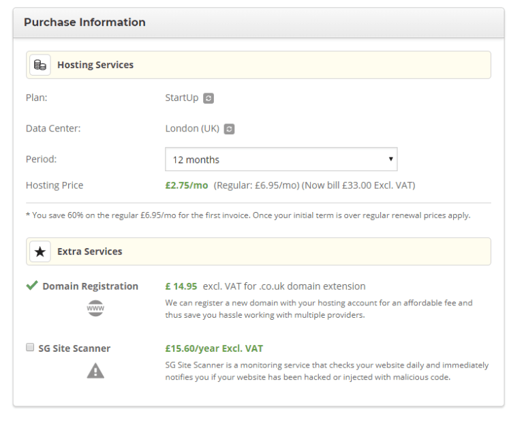Click the Hosting Services section heading
The image size is (524, 422).
95,65
